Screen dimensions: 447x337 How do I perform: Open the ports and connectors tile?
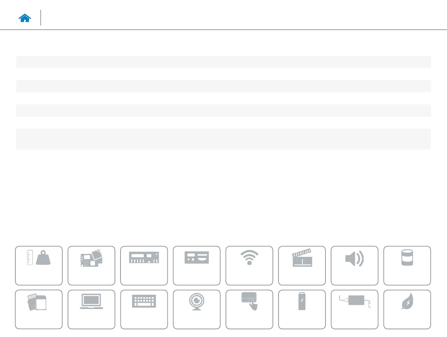(x=197, y=266)
